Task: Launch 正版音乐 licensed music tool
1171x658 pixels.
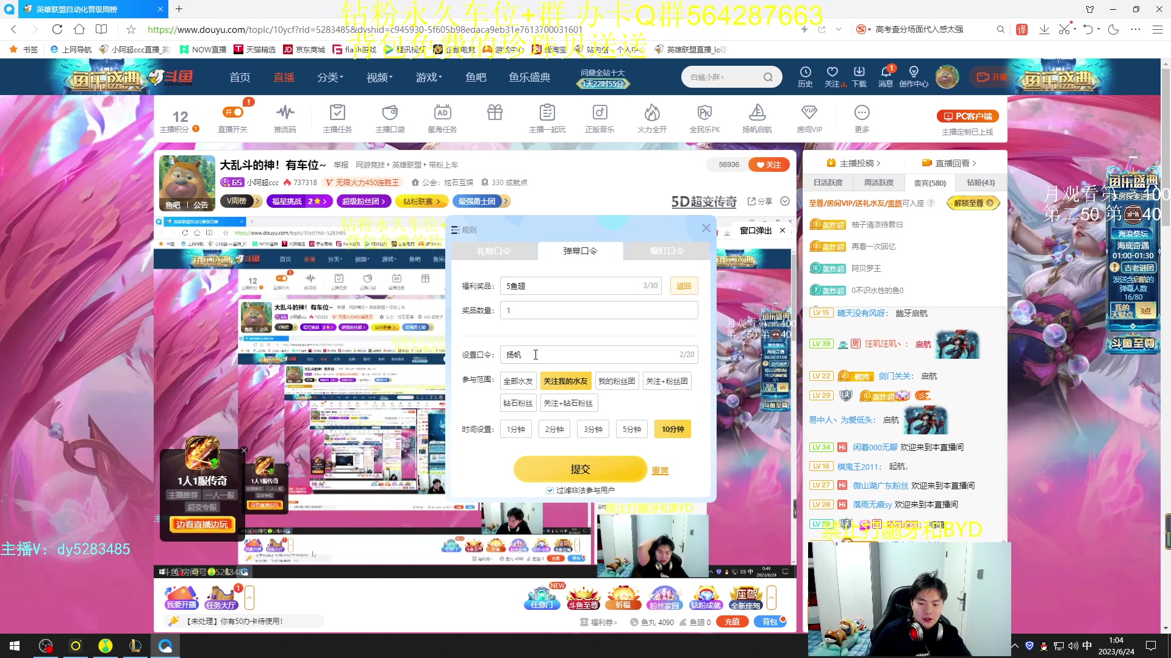Action: [600, 117]
